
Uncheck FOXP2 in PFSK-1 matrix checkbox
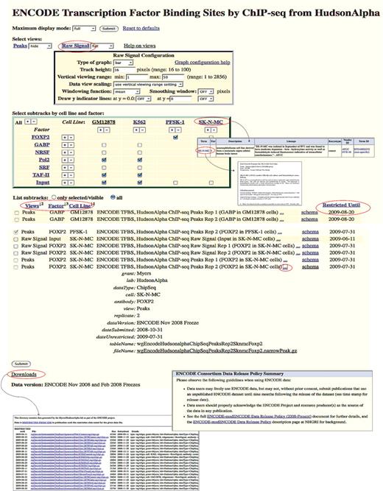[x=175, y=137]
